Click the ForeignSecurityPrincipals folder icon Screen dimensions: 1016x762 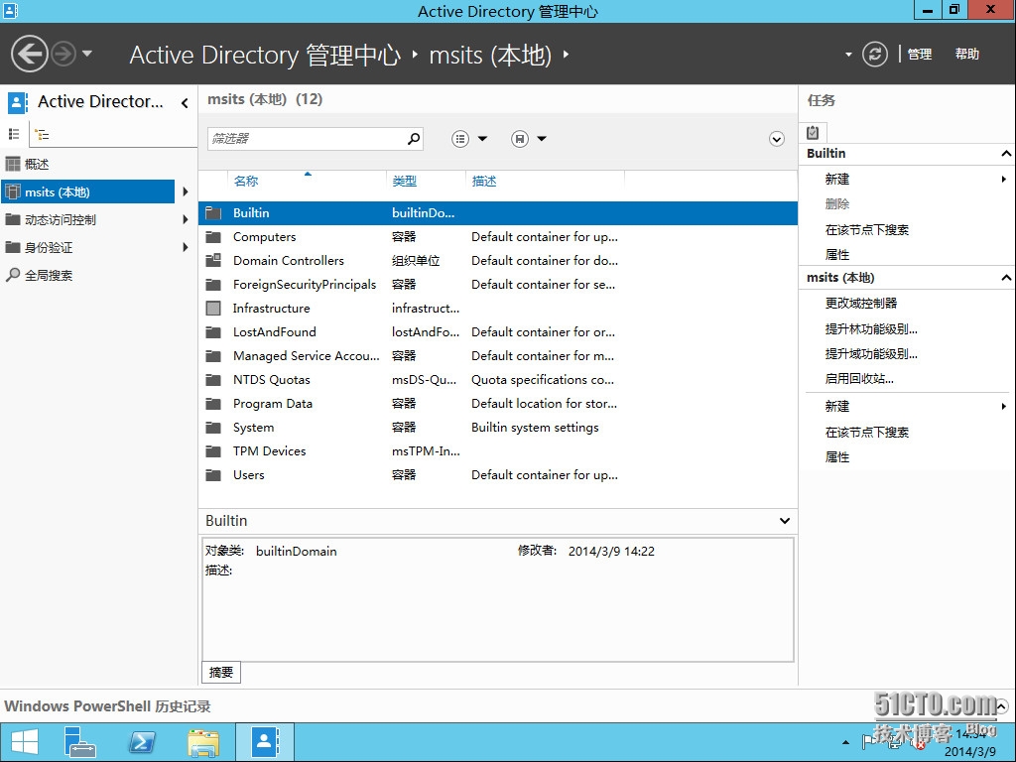click(x=213, y=285)
